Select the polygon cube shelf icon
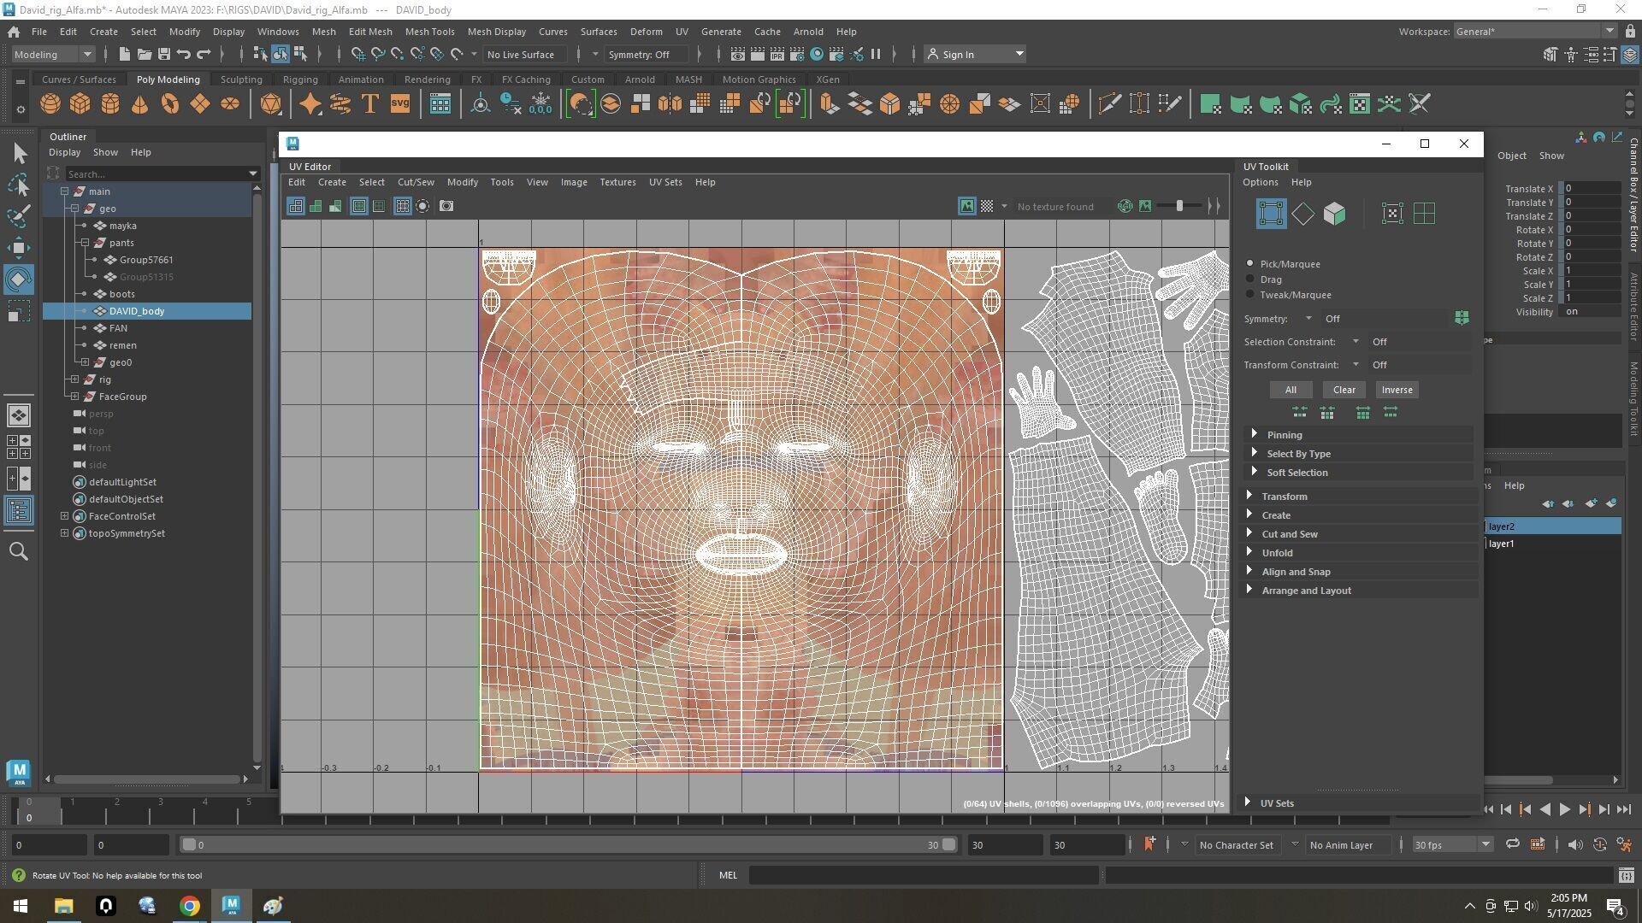This screenshot has height=923, width=1642. tap(80, 104)
